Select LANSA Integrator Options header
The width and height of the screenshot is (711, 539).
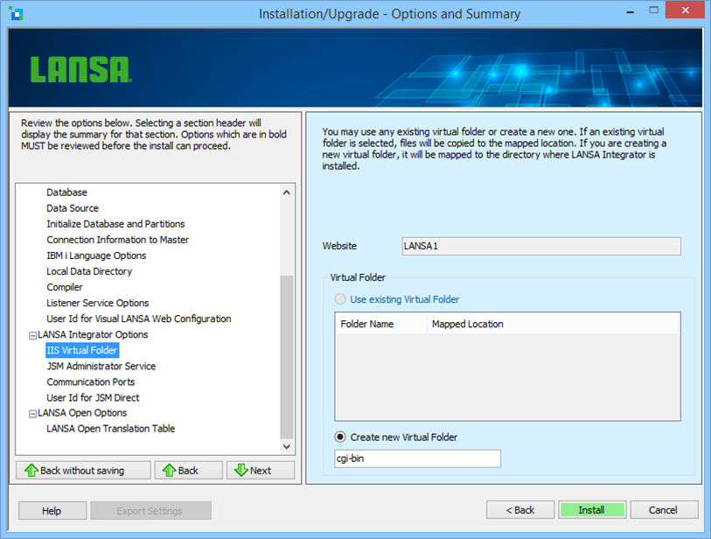(x=93, y=335)
